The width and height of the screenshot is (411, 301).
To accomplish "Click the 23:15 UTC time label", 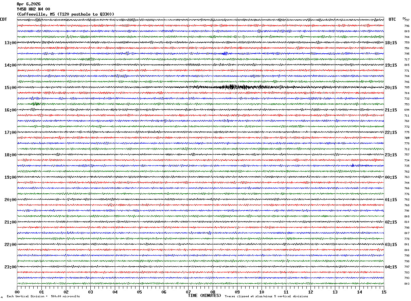I will coord(391,155).
